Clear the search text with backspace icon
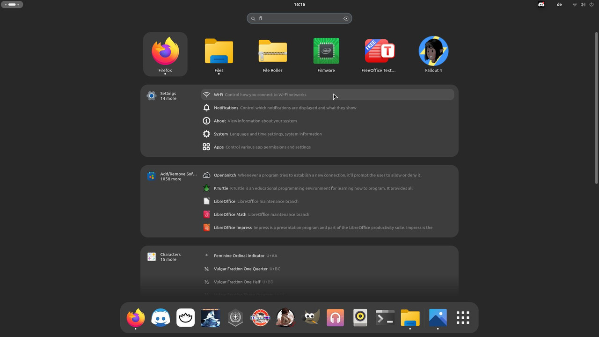This screenshot has height=337, width=599. pos(346,19)
